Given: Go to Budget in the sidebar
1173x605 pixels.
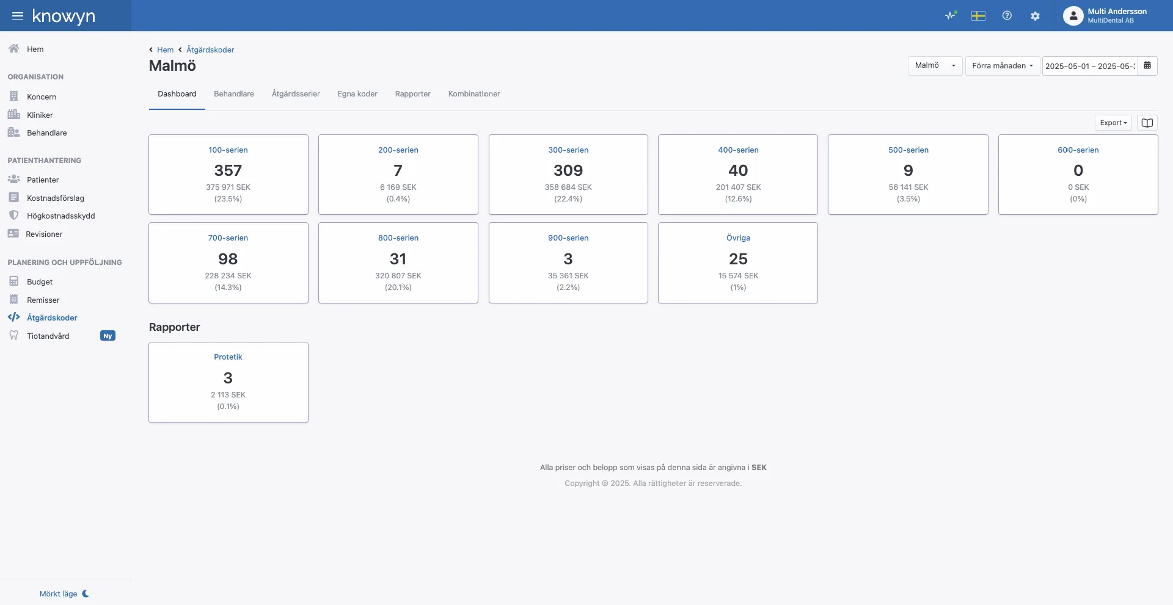Looking at the screenshot, I should 40,282.
